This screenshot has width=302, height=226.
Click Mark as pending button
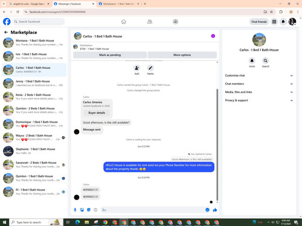(x=110, y=55)
